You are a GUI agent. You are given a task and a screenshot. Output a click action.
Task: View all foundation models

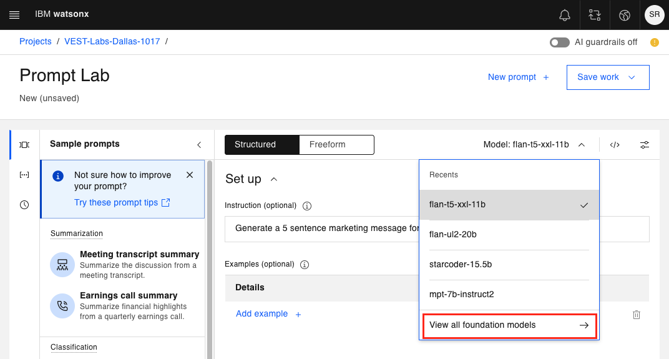click(x=509, y=325)
